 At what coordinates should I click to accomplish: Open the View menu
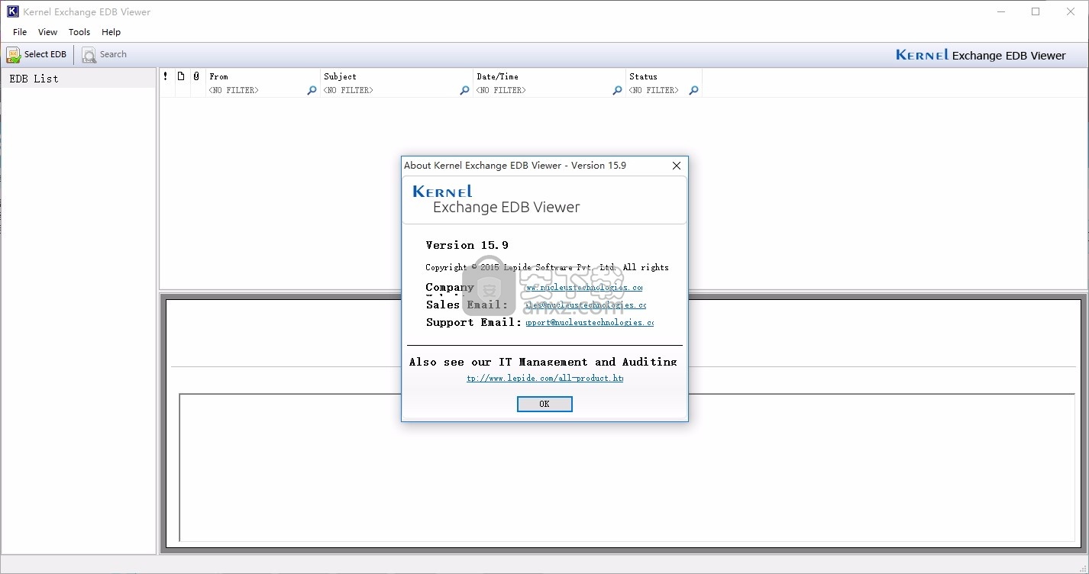click(x=47, y=32)
